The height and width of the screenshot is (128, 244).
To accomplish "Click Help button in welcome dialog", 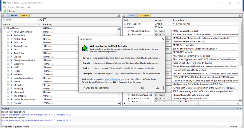I will click(x=157, y=88).
